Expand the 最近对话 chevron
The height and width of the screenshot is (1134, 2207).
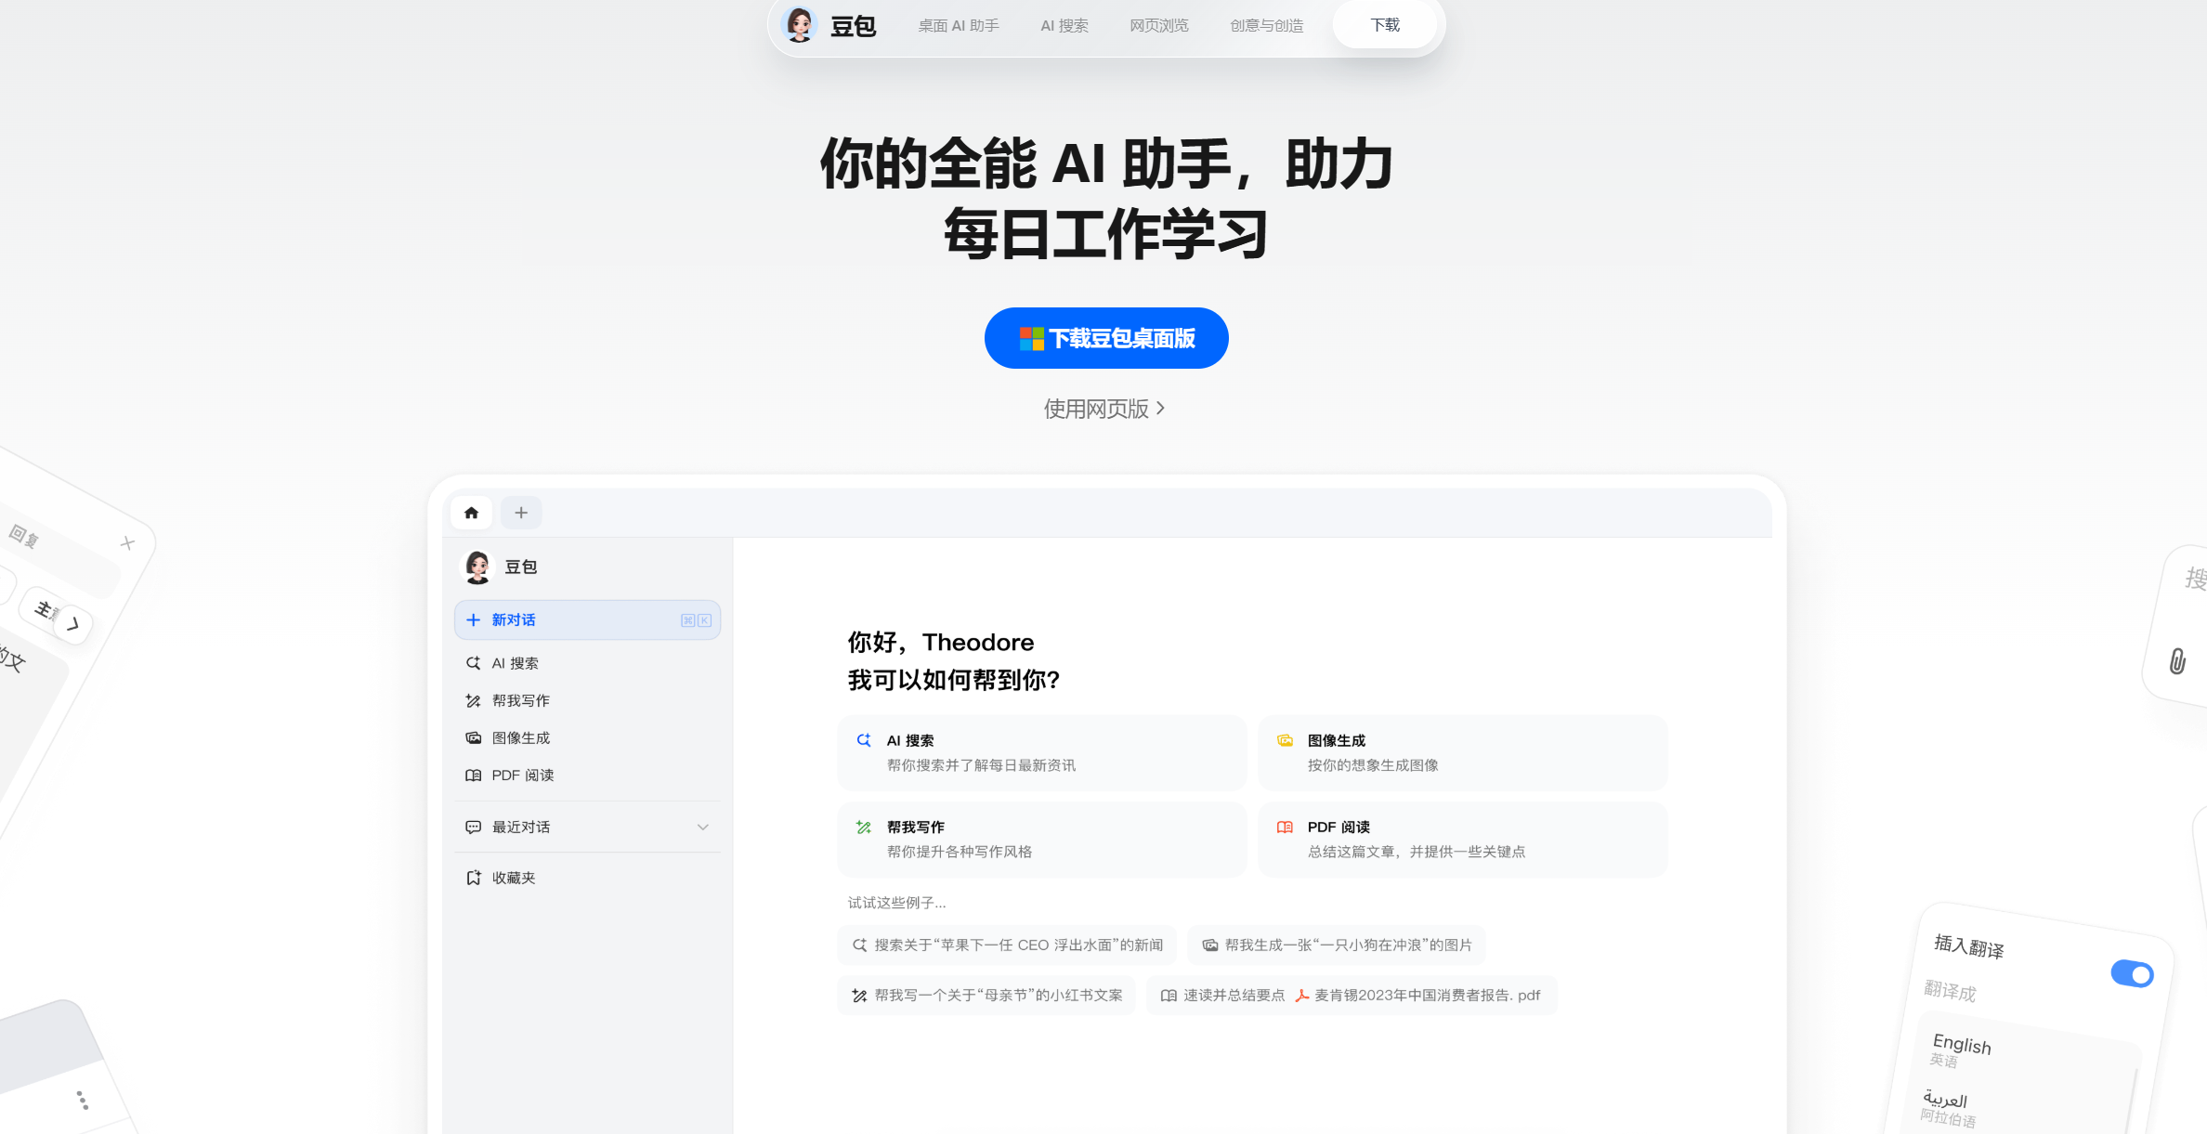(x=703, y=827)
